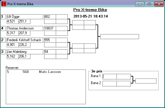
Task: Click empty result cell right of 54
Action: pos(62,52)
